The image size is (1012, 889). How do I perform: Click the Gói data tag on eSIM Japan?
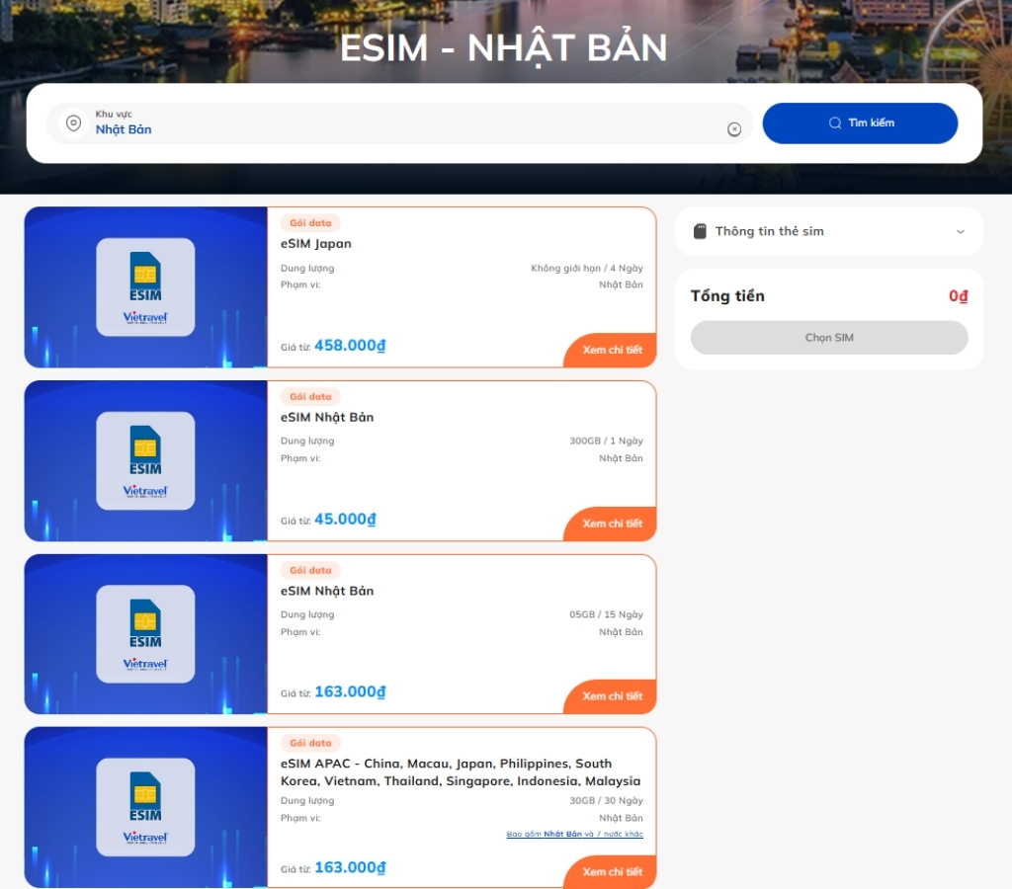(310, 223)
